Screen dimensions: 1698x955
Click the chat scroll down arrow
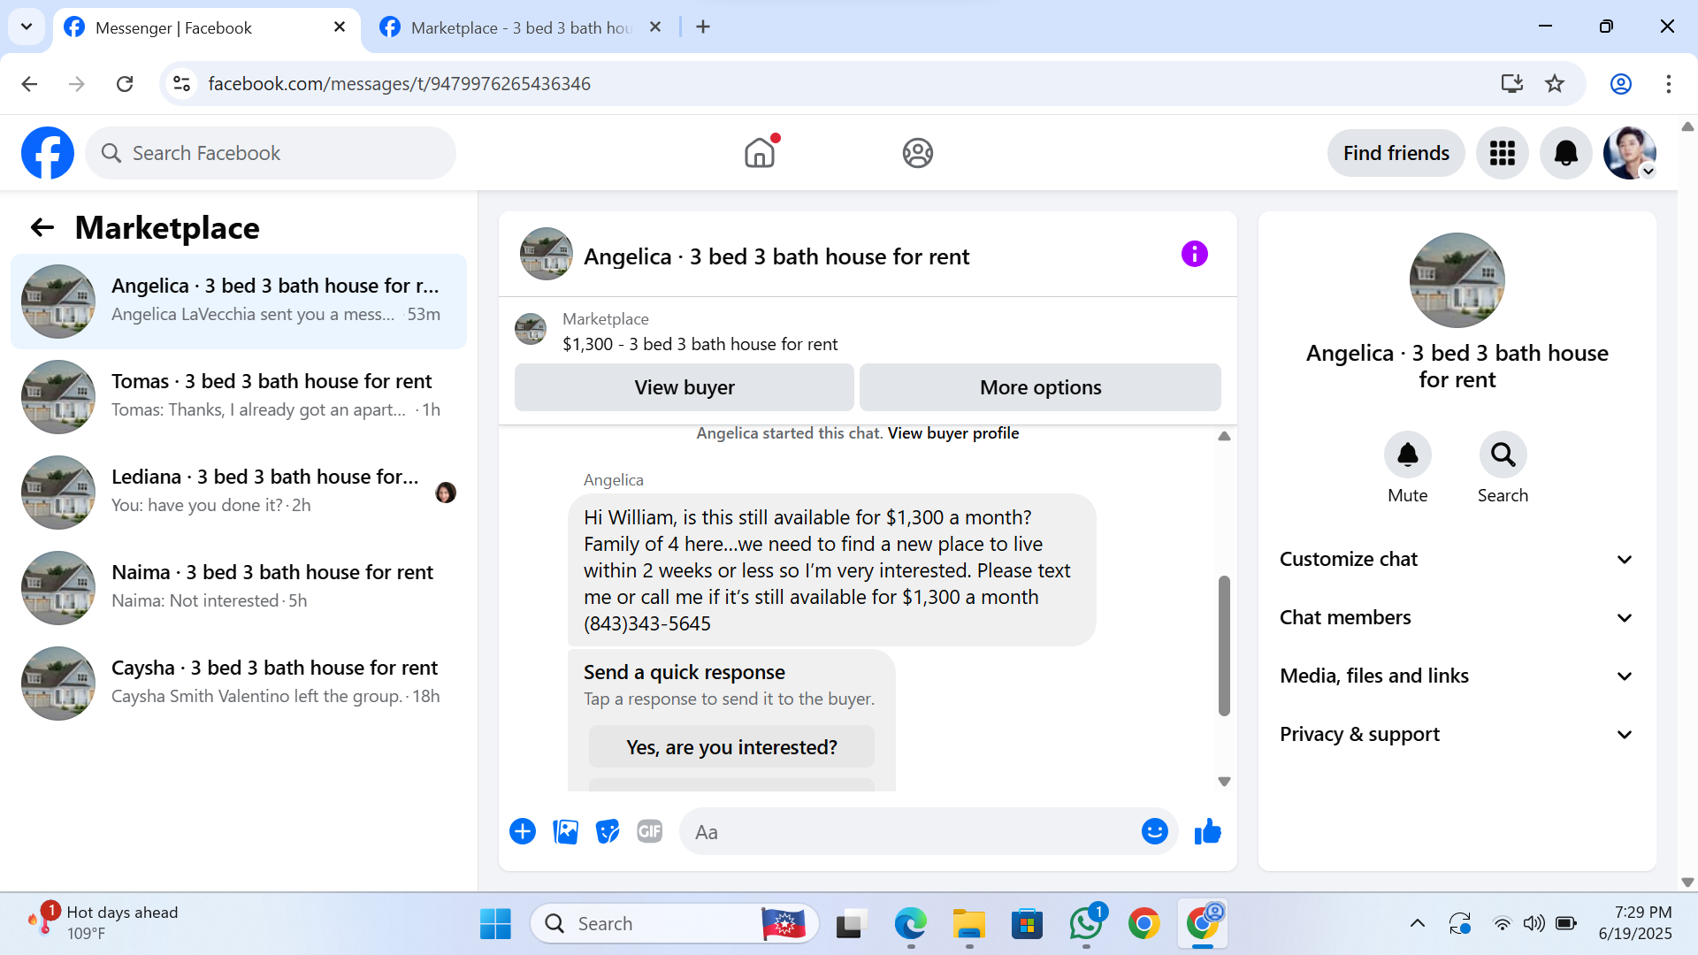[1224, 782]
